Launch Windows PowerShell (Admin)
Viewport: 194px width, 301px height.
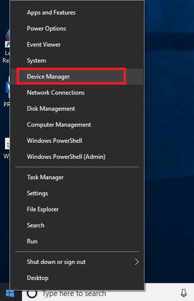77,157
